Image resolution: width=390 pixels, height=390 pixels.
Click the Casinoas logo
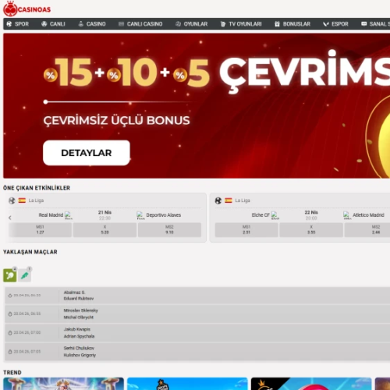[x=27, y=9]
